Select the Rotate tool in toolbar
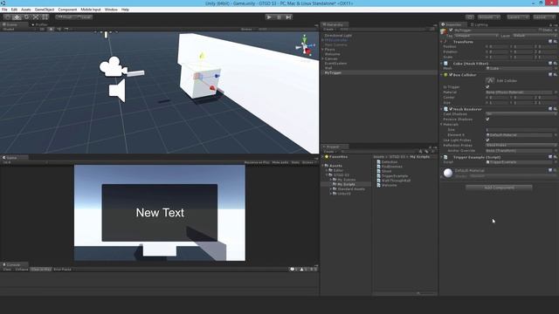 26,17
